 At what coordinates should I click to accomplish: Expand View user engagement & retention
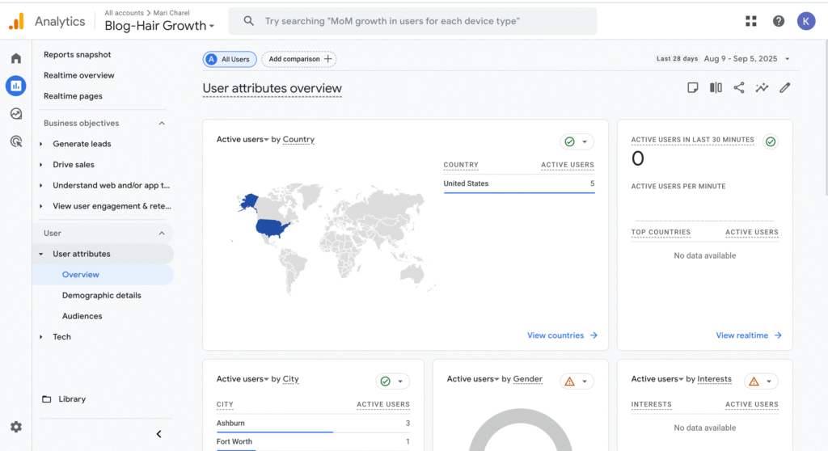coord(40,206)
